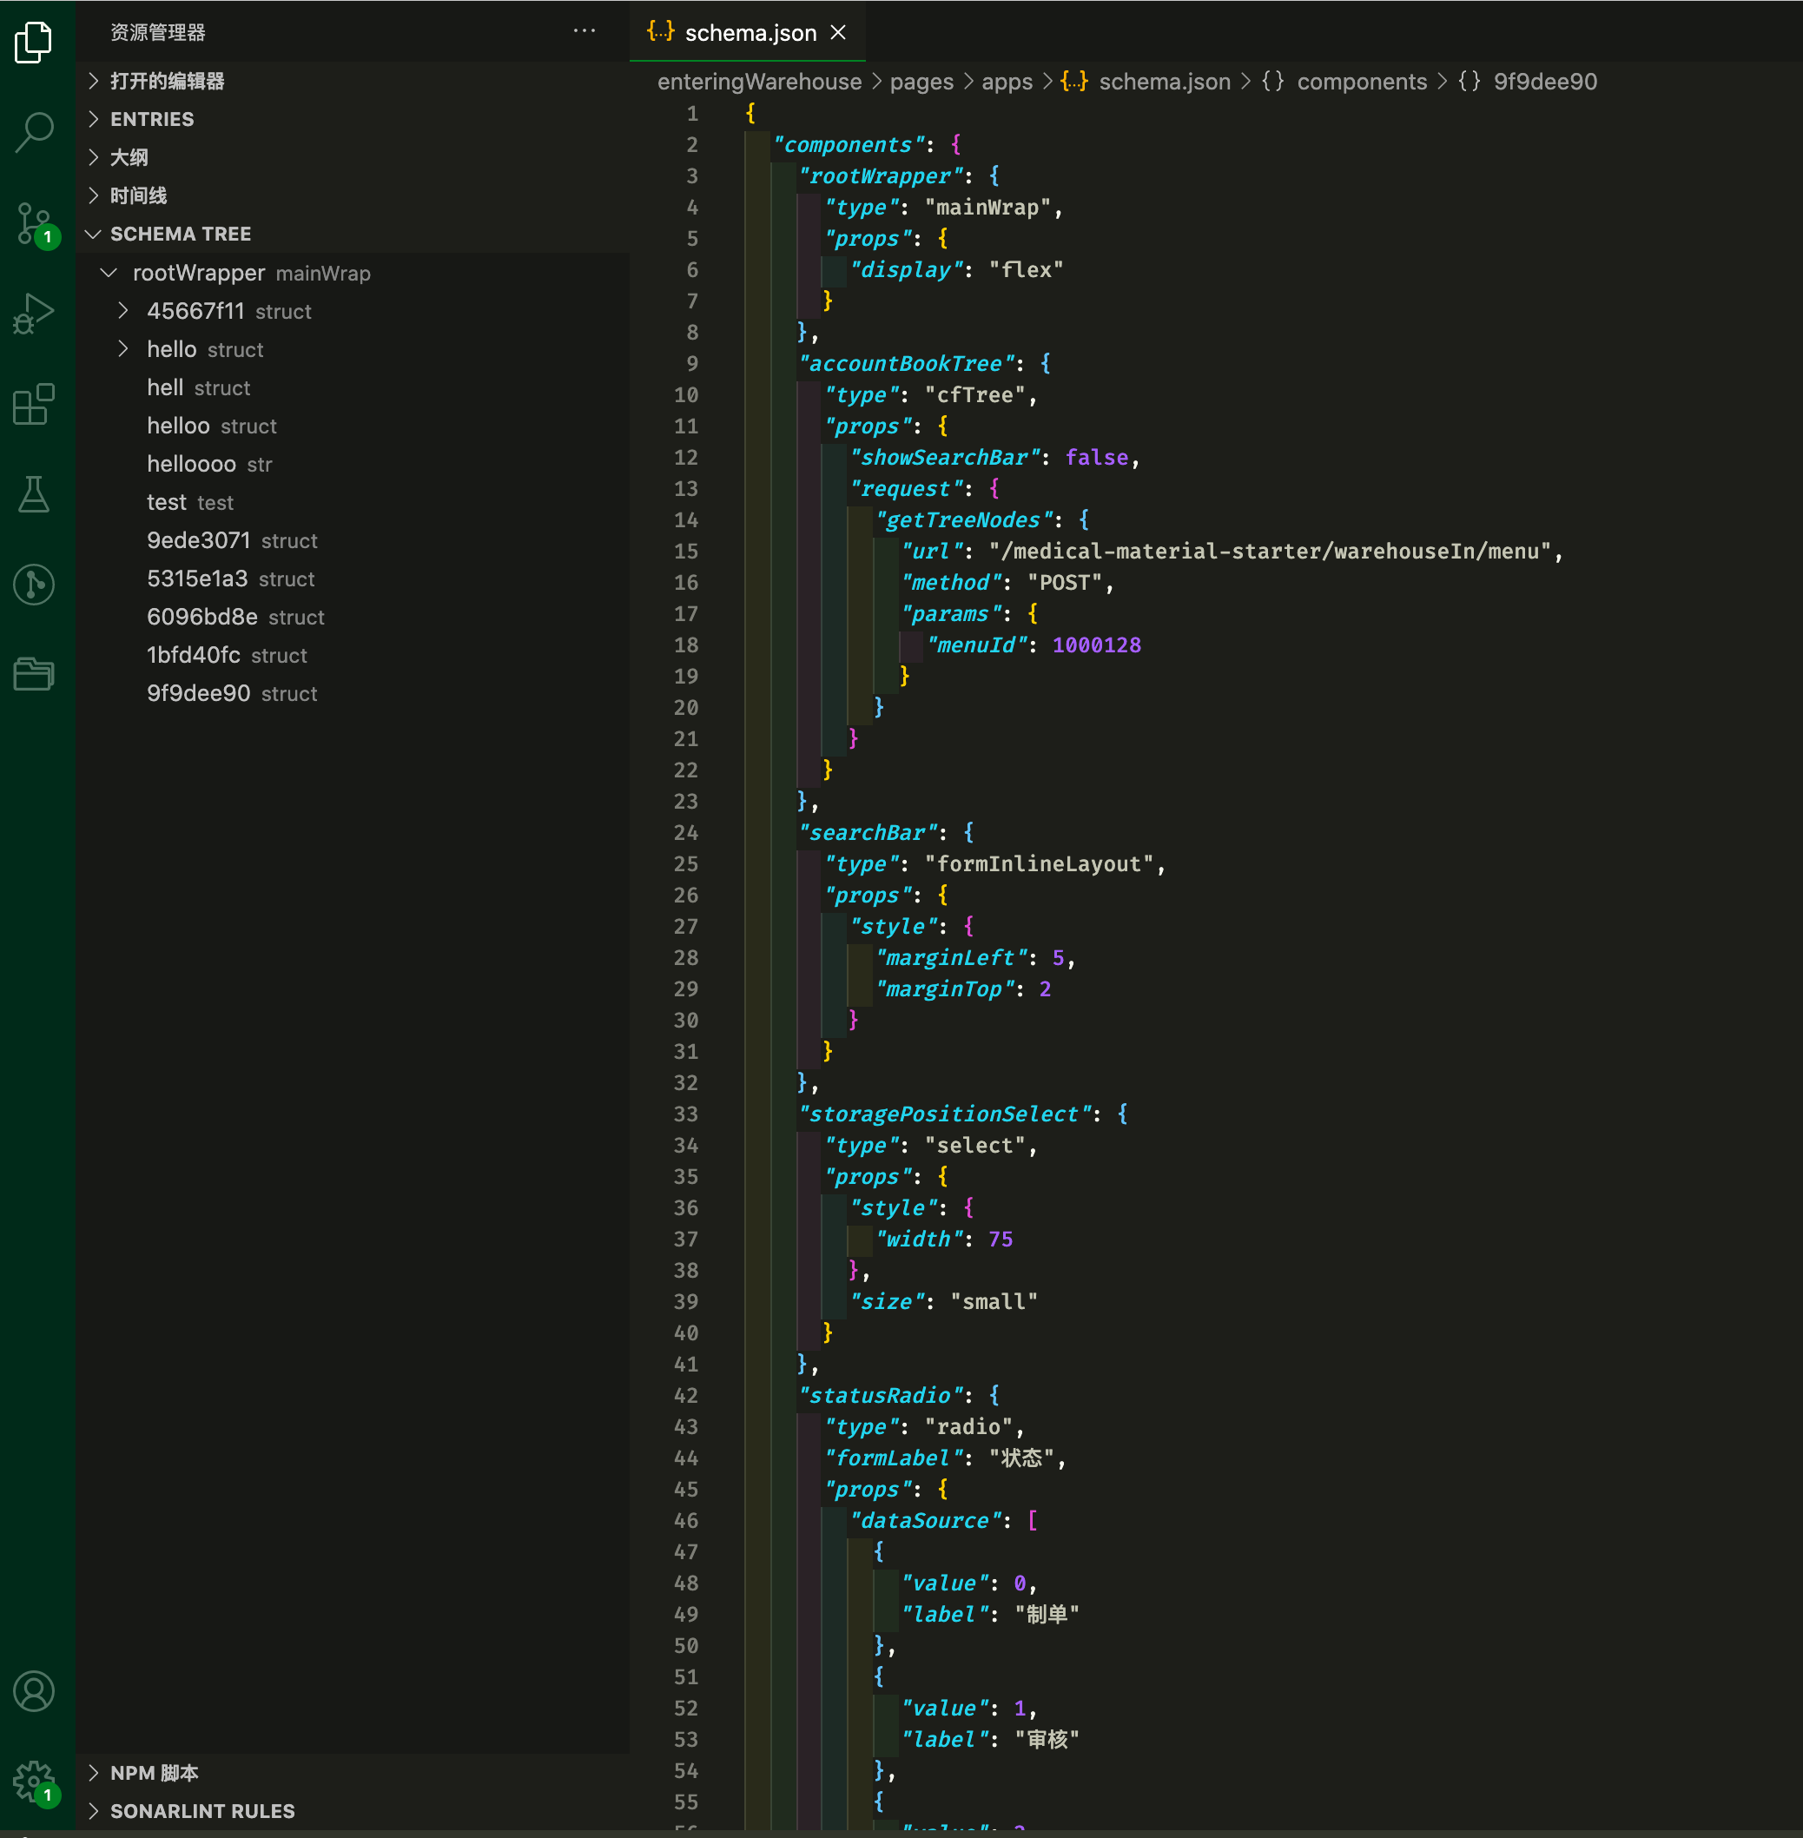The image size is (1803, 1838).
Task: Click the label value "审核"
Action: pos(1047,1740)
